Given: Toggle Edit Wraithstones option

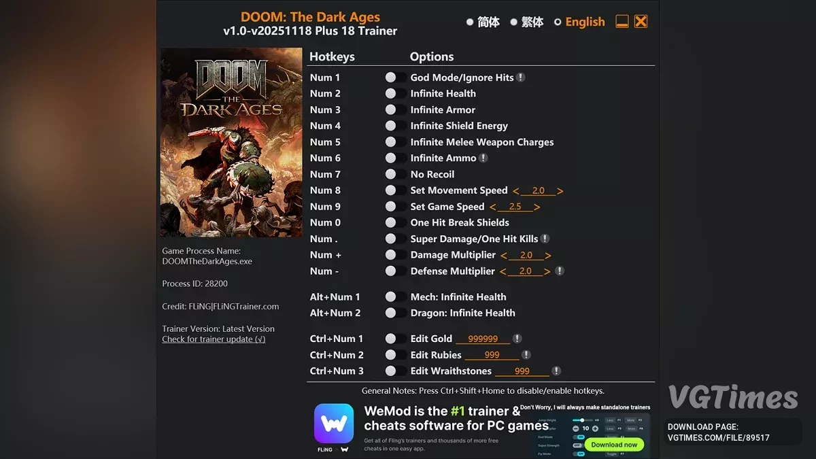Looking at the screenshot, I should [395, 371].
